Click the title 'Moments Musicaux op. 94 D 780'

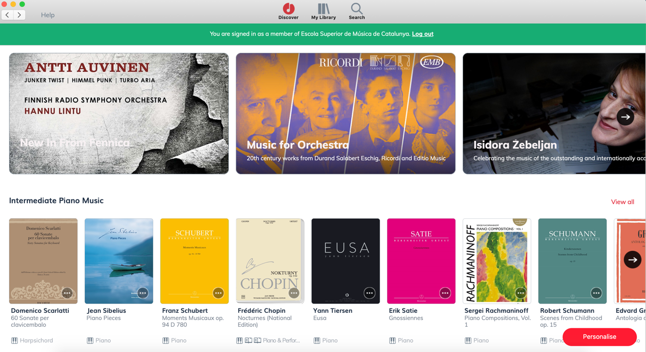193,321
